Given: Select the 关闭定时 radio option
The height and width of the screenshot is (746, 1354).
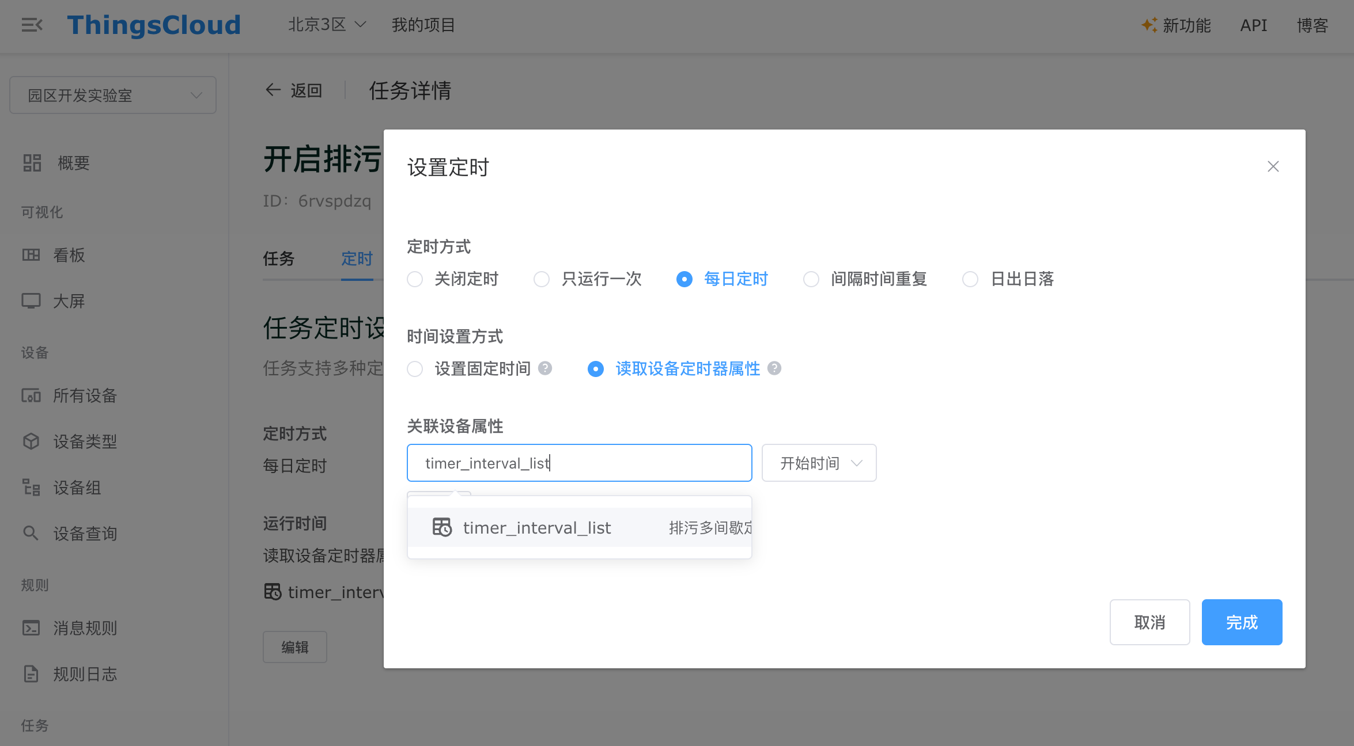Looking at the screenshot, I should coord(415,279).
